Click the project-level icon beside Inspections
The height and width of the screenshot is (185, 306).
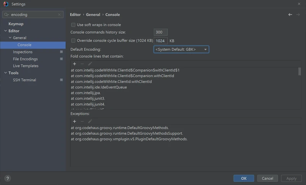pyautogui.click(x=61, y=52)
